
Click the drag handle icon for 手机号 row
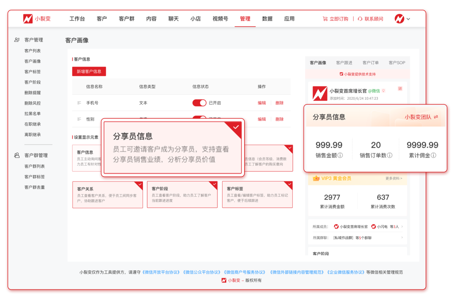coord(79,103)
